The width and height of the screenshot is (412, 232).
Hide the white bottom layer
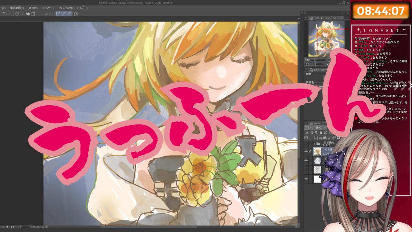pyautogui.click(x=306, y=179)
